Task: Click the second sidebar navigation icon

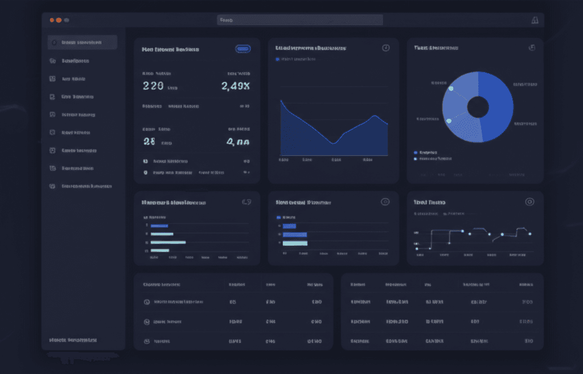Action: coord(83,60)
